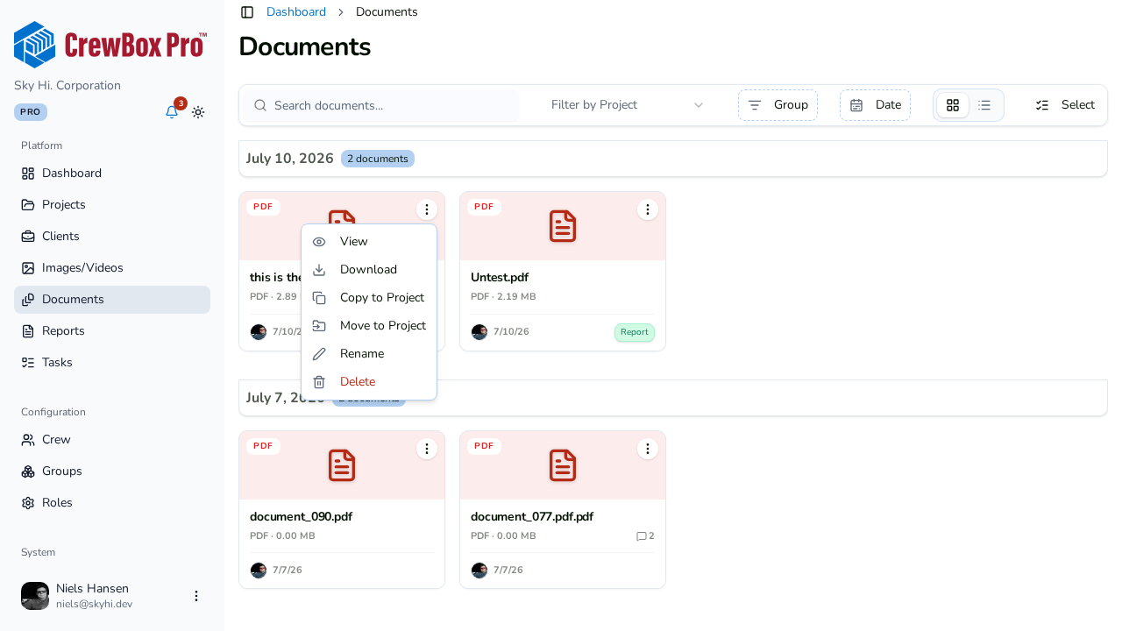1122x631 pixels.
Task: Open Images/Videos section
Action: coord(112,268)
